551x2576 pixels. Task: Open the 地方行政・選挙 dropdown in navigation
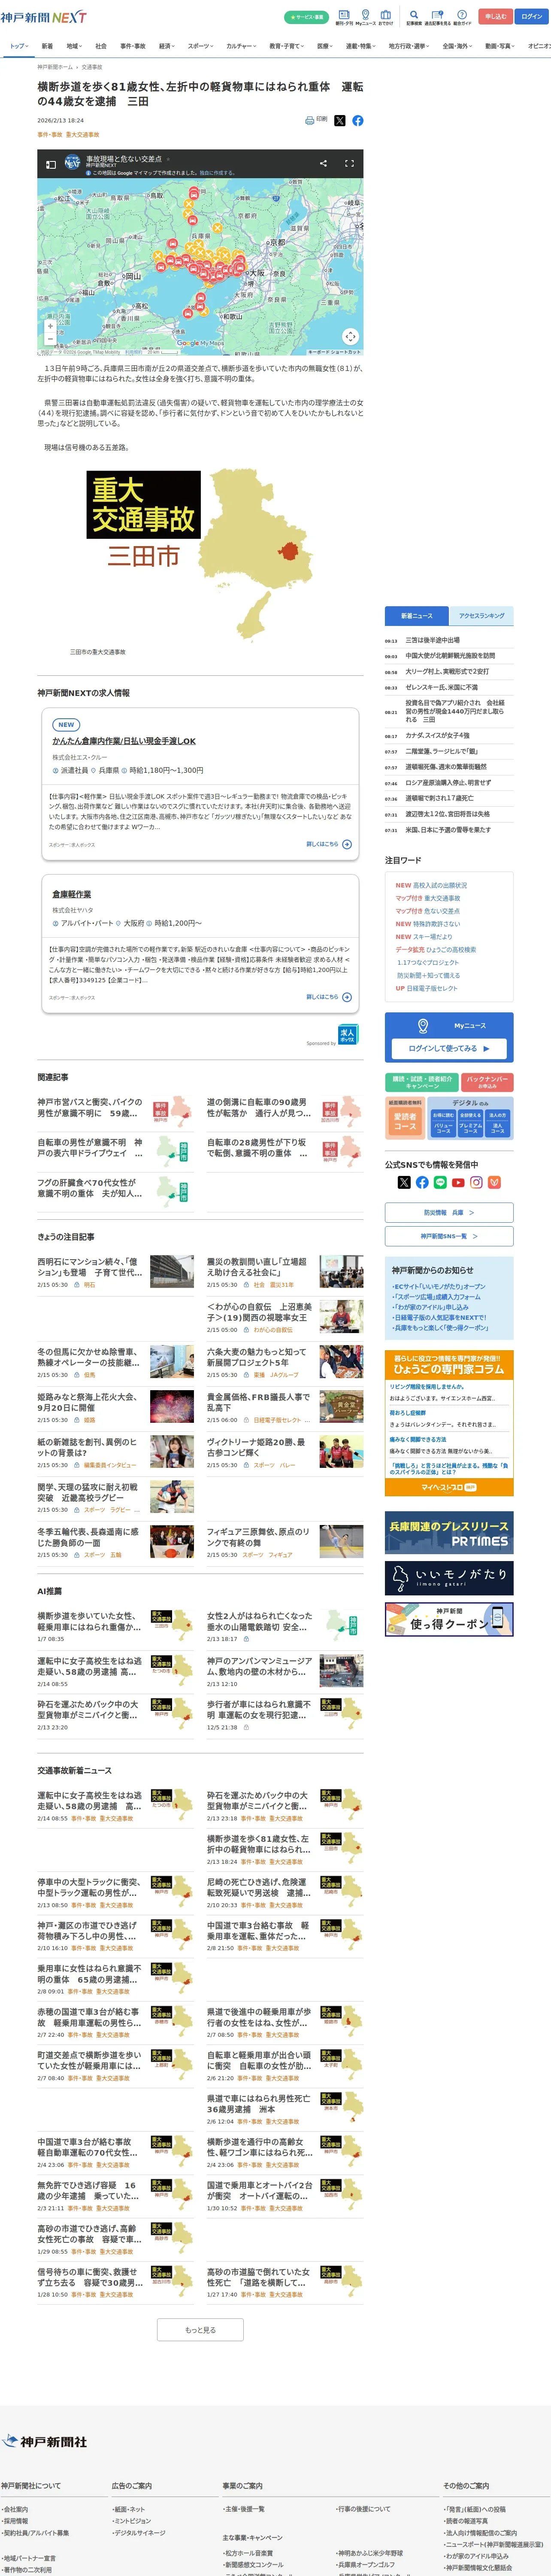[409, 46]
